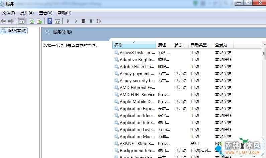
Task: Click the gear icon of ActiveX Installer
Action: (116, 52)
